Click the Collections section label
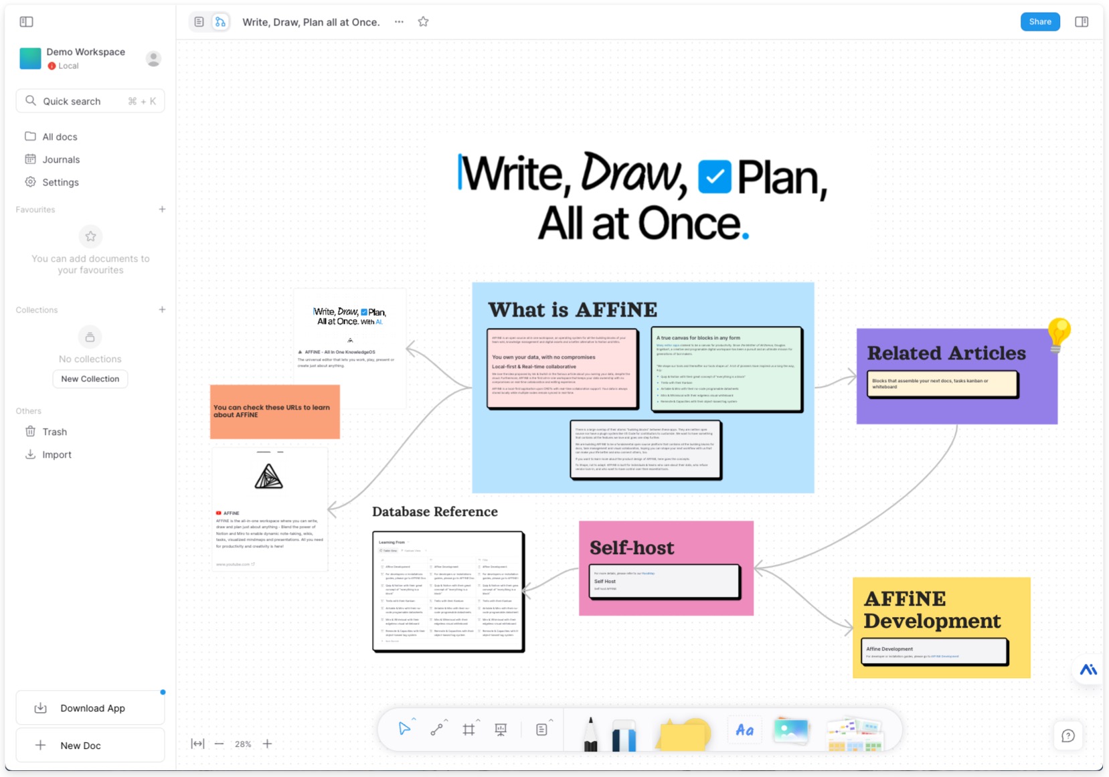Image resolution: width=1109 pixels, height=777 pixels. click(37, 310)
